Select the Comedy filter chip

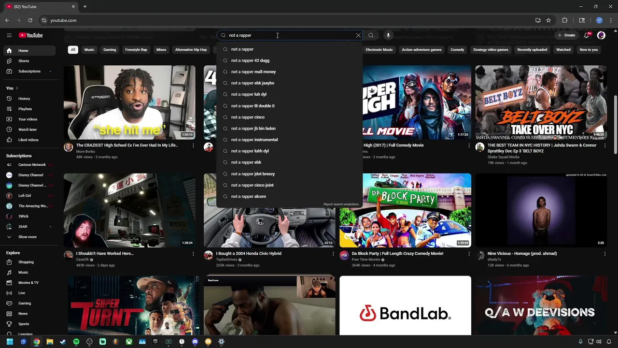click(x=457, y=50)
